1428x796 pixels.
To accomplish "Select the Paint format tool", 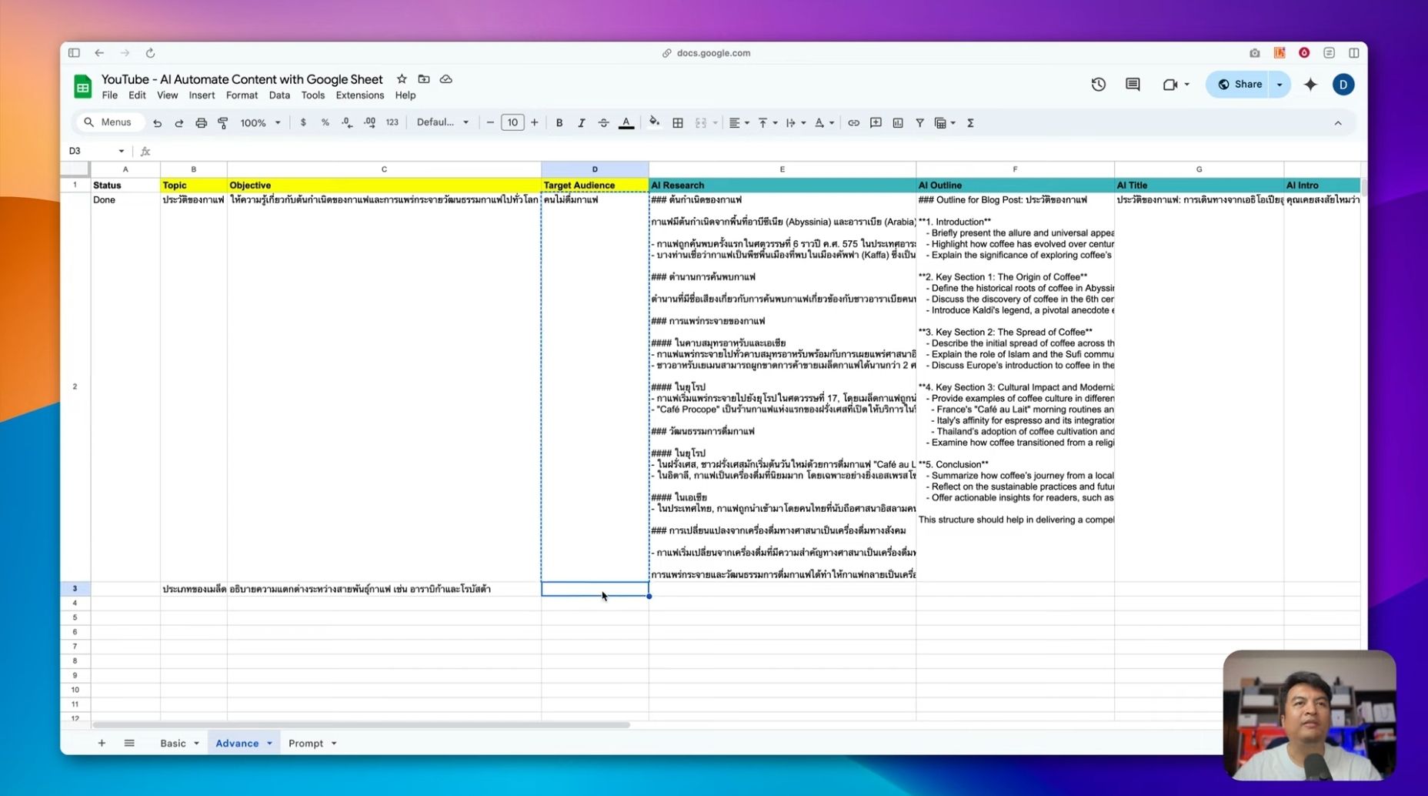I will coord(223,123).
